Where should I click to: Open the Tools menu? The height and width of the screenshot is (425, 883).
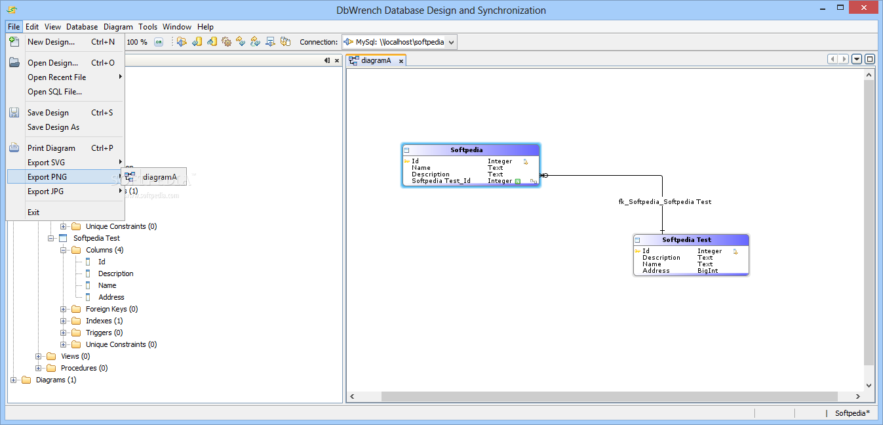147,27
